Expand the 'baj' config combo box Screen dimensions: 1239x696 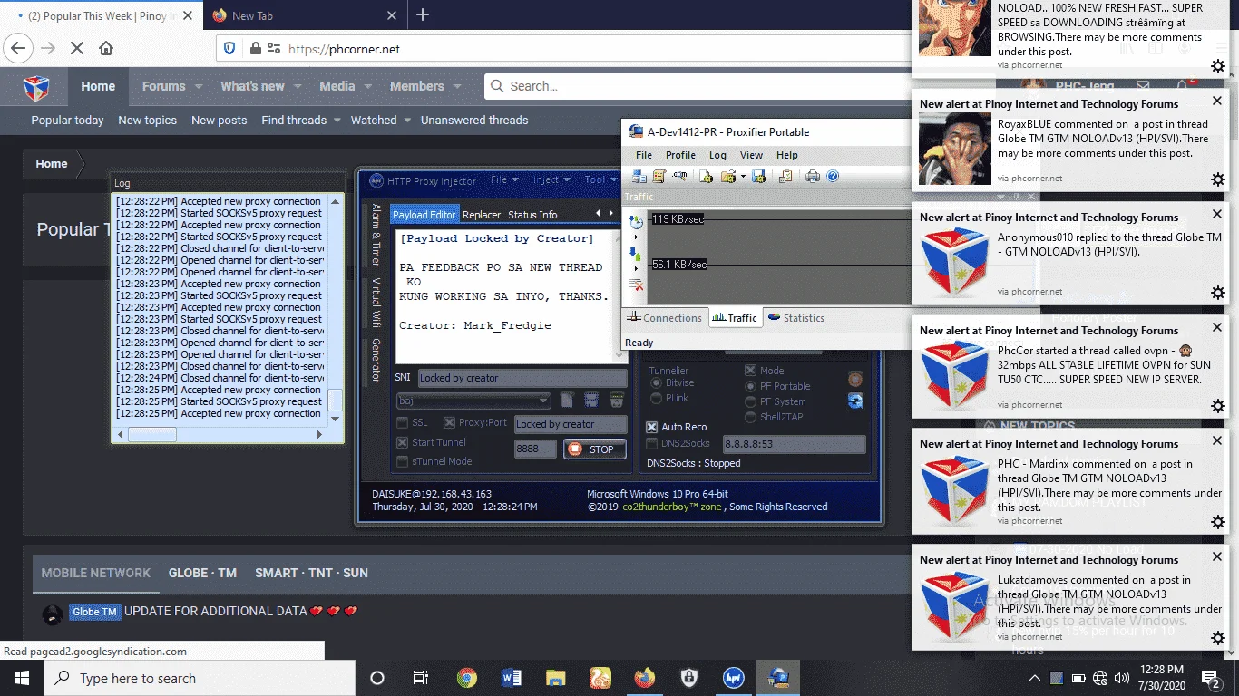[543, 401]
